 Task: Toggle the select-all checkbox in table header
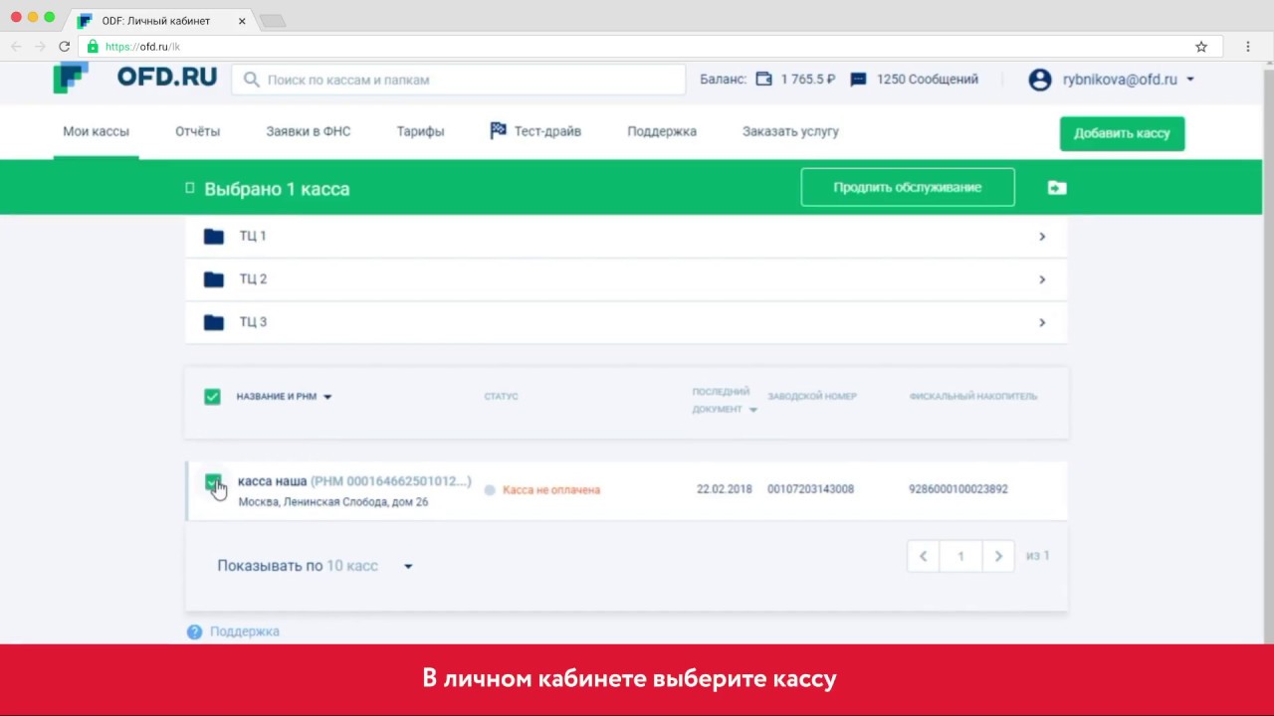[212, 397]
